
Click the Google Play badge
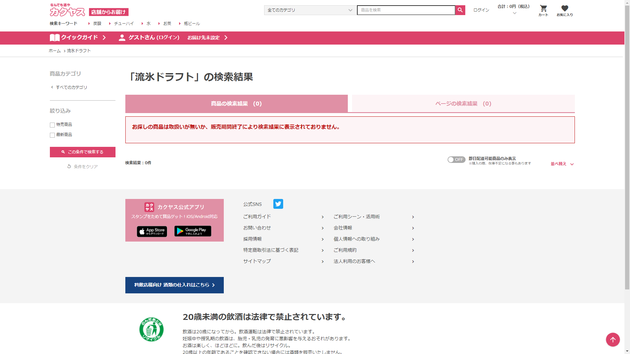point(193,231)
